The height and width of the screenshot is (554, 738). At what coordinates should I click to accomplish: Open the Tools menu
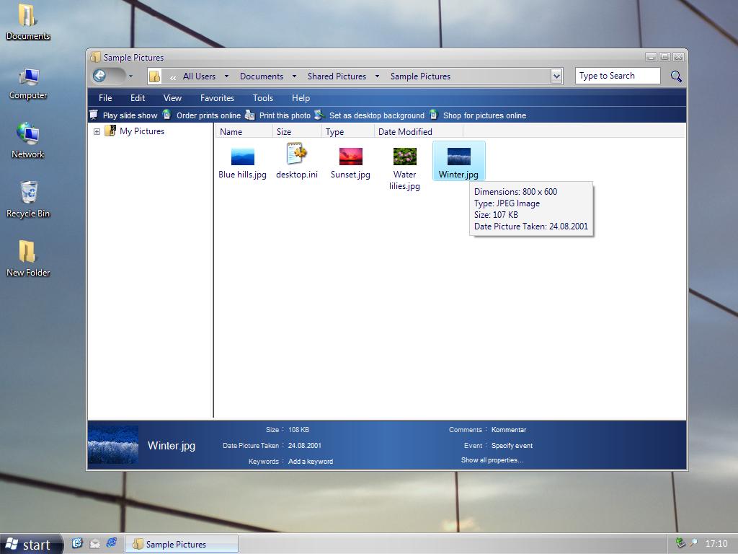coord(262,98)
